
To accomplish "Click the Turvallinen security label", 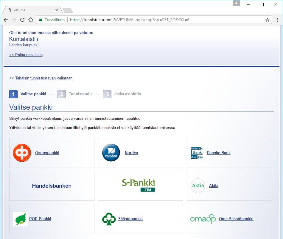I will 55,20.
